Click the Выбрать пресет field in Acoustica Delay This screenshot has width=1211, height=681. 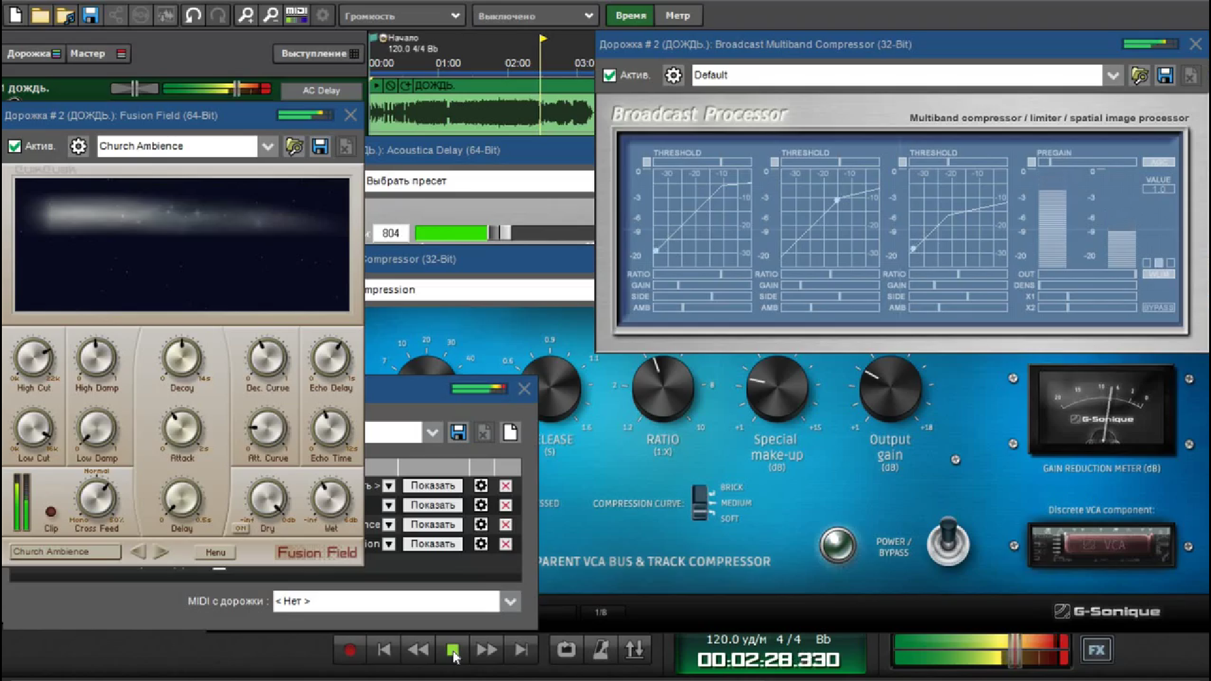(x=479, y=181)
